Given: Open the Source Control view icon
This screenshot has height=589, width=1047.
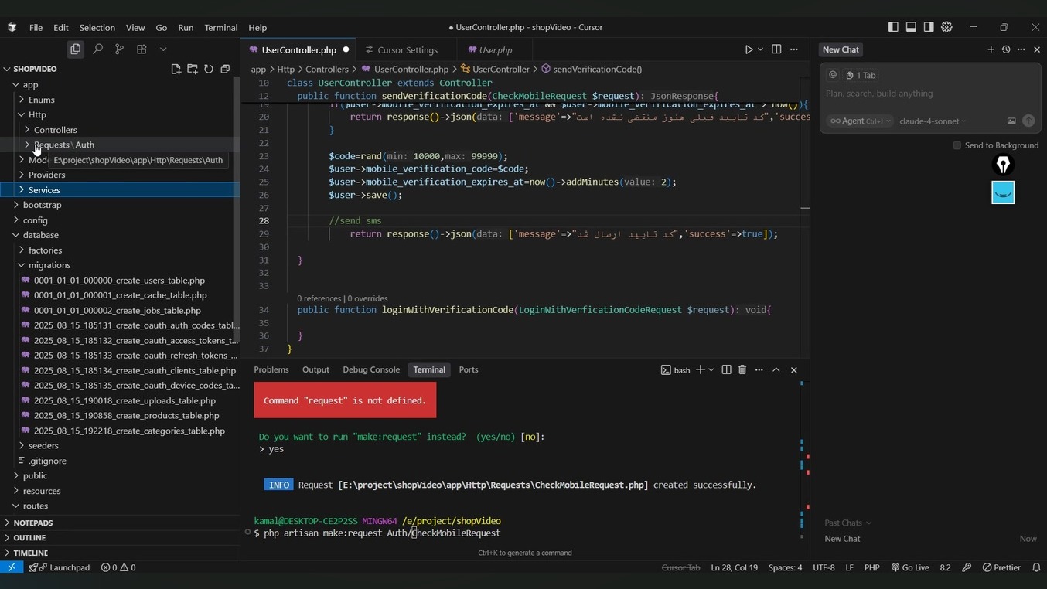Looking at the screenshot, I should (119, 49).
